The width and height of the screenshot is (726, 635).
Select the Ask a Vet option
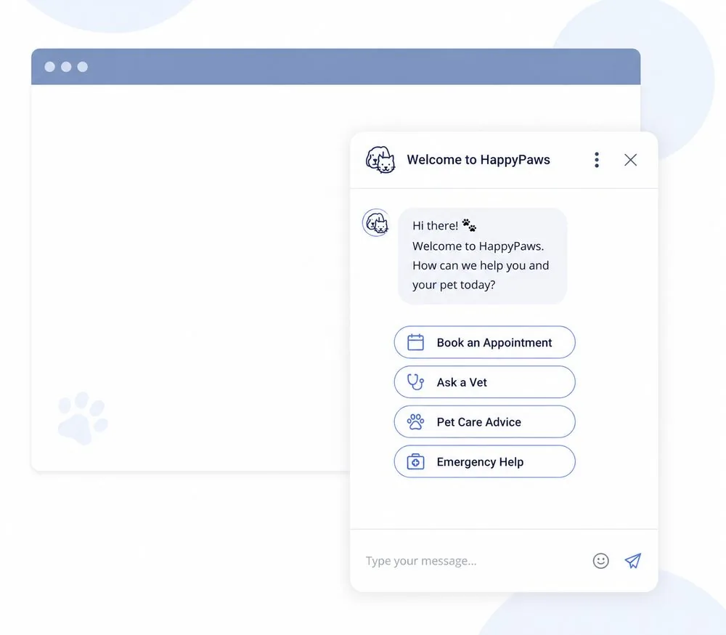tap(484, 382)
